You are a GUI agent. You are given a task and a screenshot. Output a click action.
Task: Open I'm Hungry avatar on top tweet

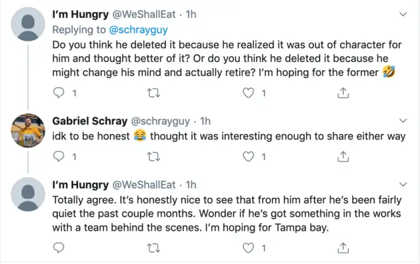[28, 24]
